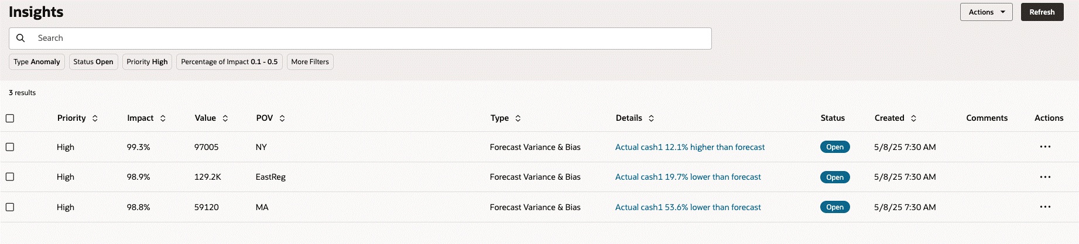Open More Filters
The width and height of the screenshot is (1079, 244).
coord(310,62)
